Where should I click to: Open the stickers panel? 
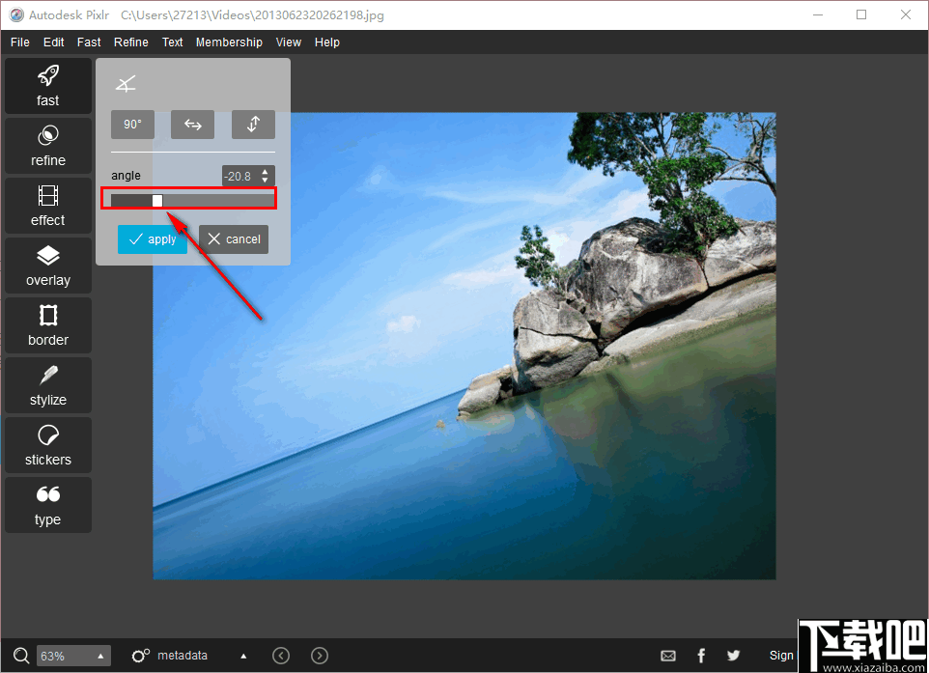[48, 445]
